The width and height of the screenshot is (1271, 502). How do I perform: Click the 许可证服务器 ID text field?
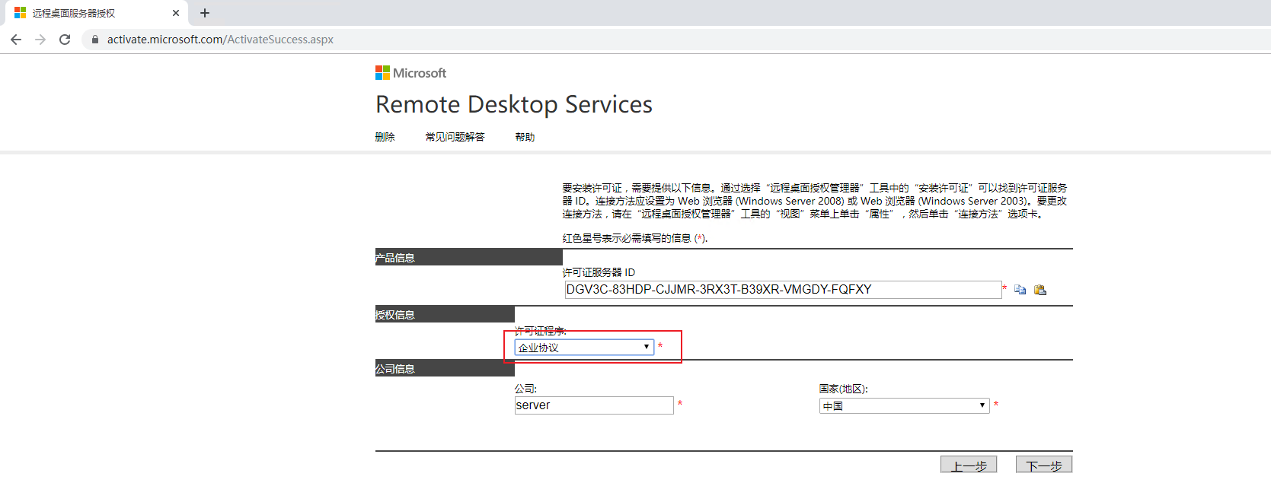(782, 290)
